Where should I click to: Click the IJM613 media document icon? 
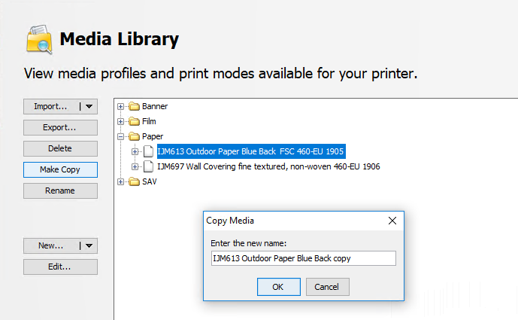point(148,151)
